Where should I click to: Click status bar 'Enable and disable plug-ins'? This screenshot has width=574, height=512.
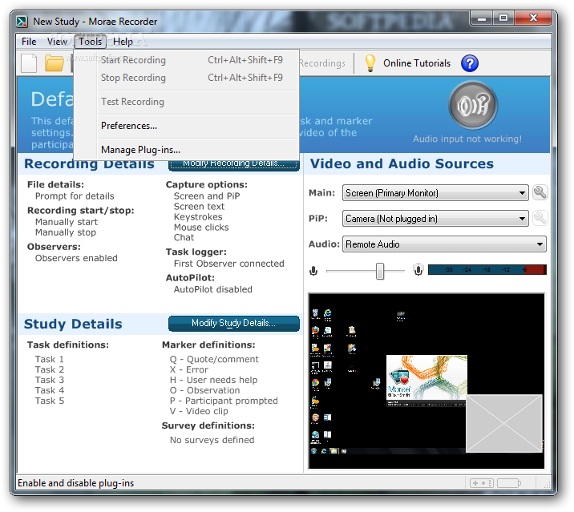pyautogui.click(x=76, y=483)
